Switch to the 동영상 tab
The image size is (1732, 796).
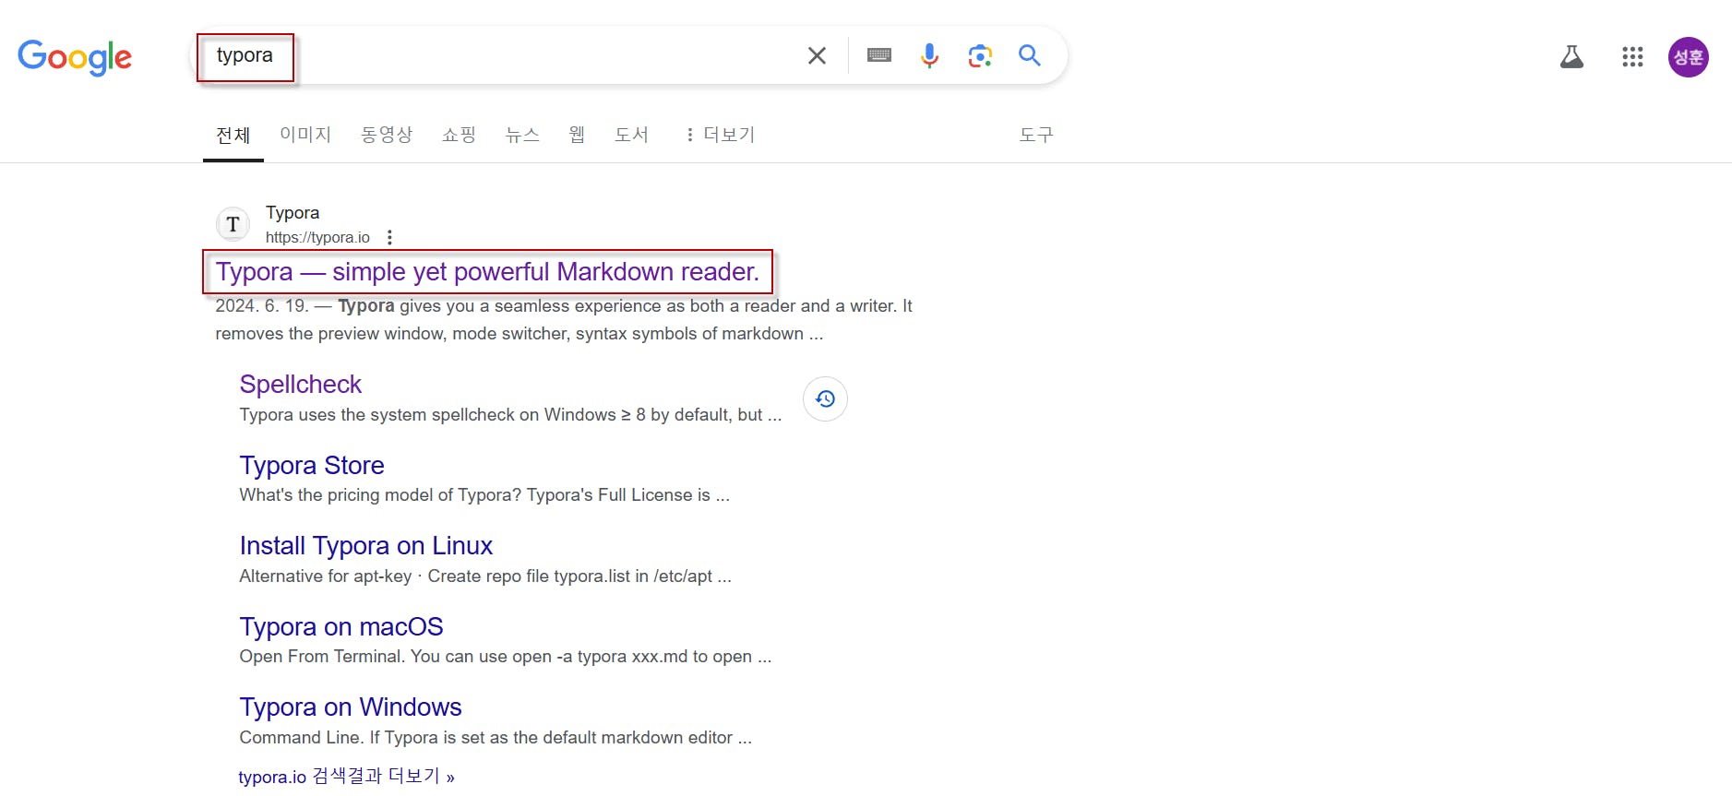click(x=387, y=135)
